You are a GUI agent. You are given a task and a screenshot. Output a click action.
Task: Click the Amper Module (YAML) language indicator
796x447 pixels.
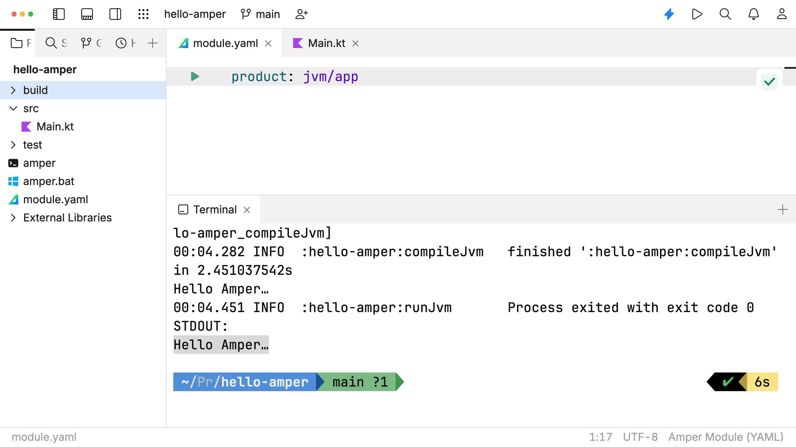(726, 437)
